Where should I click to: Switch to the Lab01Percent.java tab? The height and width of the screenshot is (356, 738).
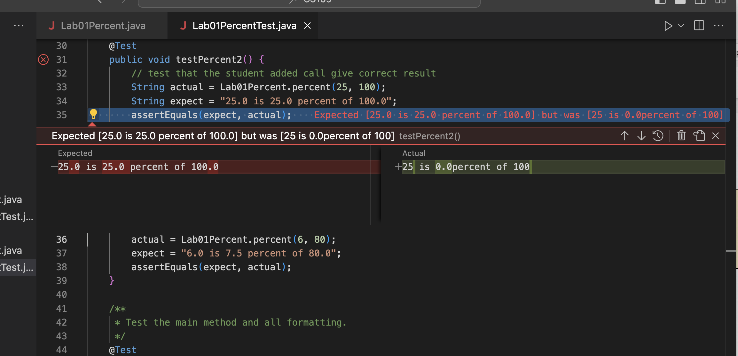click(x=102, y=26)
